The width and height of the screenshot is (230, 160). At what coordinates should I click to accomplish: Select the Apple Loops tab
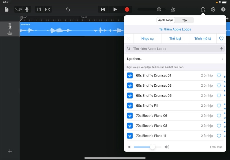click(x=166, y=20)
